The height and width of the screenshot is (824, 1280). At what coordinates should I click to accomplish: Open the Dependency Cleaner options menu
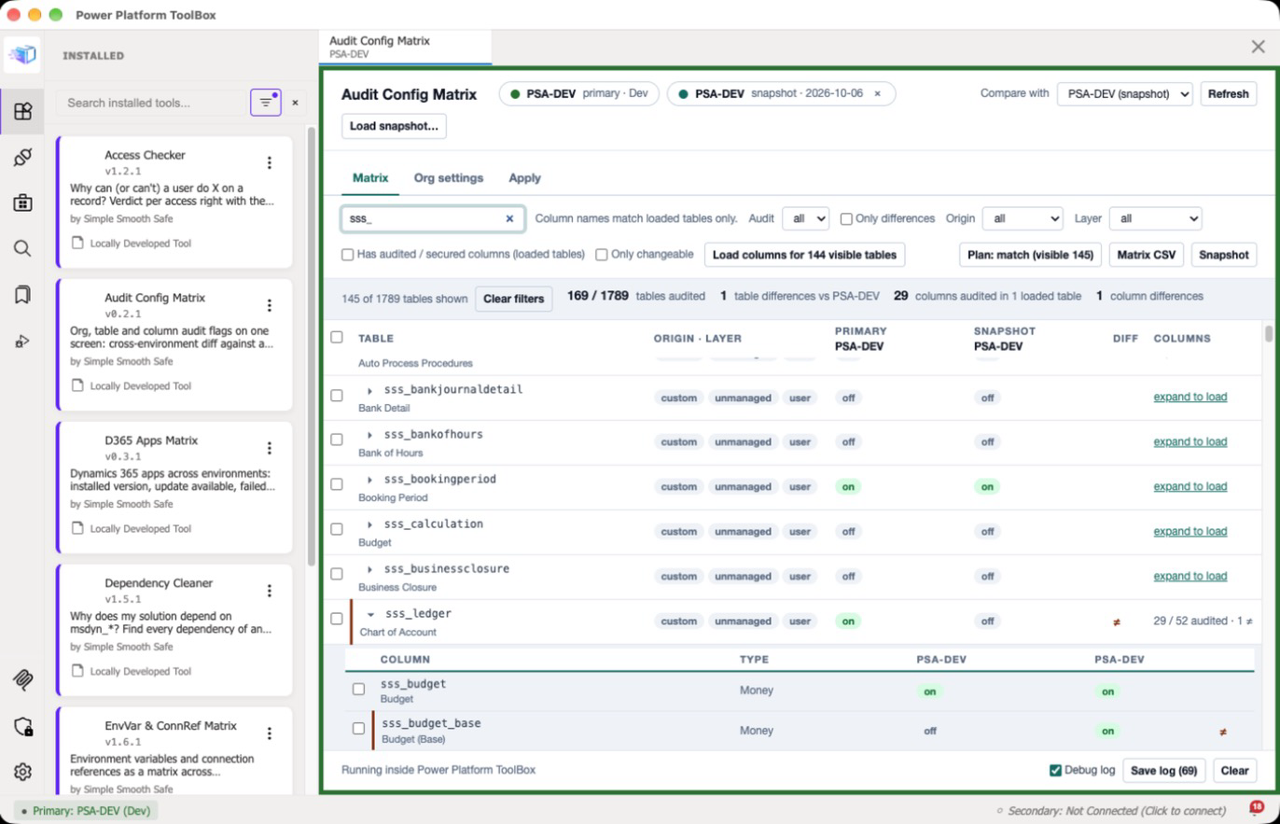[x=270, y=591]
